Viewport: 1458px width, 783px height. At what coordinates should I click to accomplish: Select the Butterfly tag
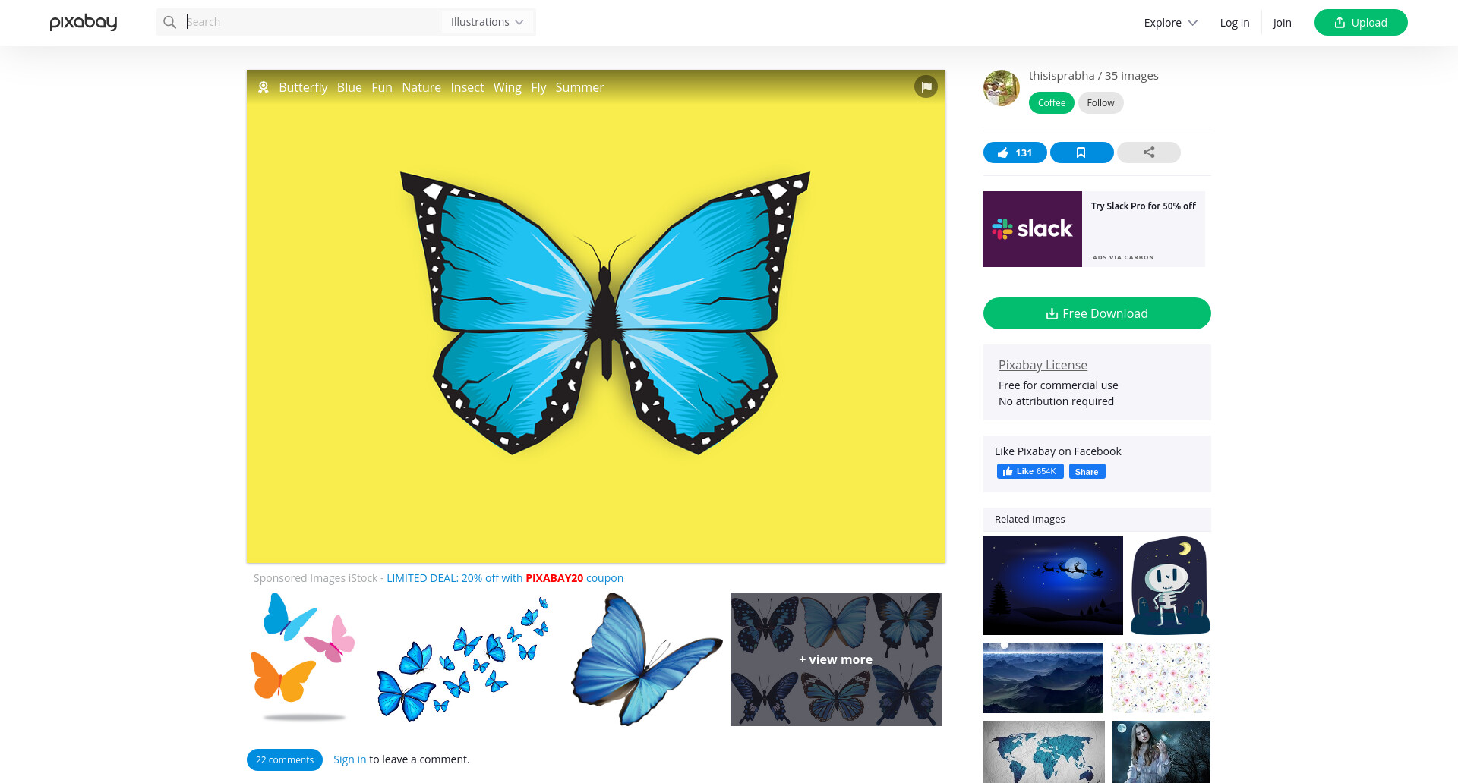(x=303, y=87)
